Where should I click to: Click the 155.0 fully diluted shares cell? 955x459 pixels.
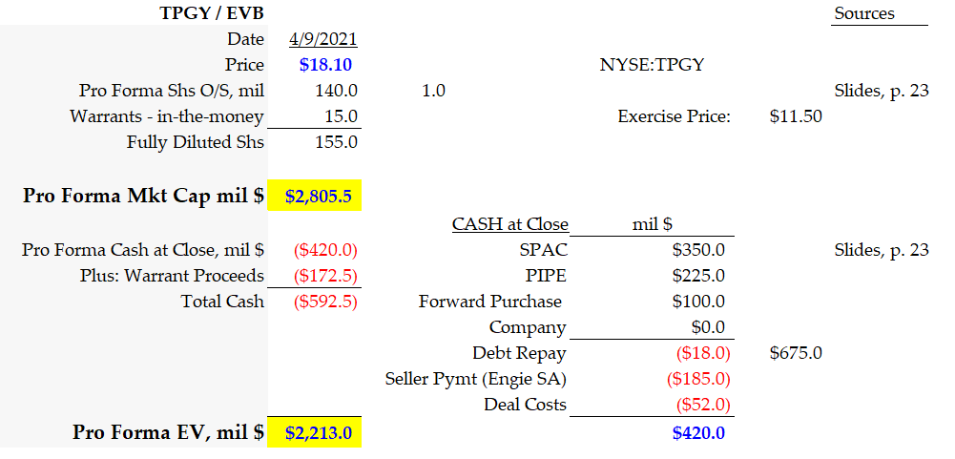335,142
